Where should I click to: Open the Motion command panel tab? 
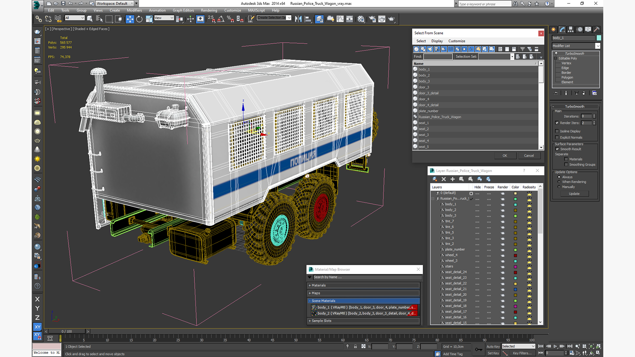point(580,29)
